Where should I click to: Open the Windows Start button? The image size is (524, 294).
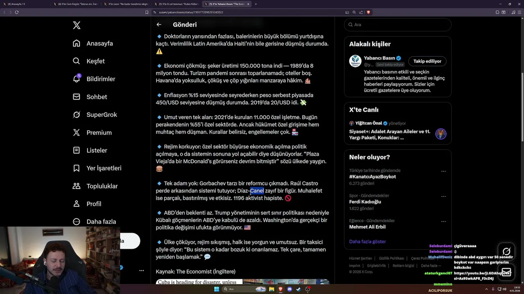[217, 289]
